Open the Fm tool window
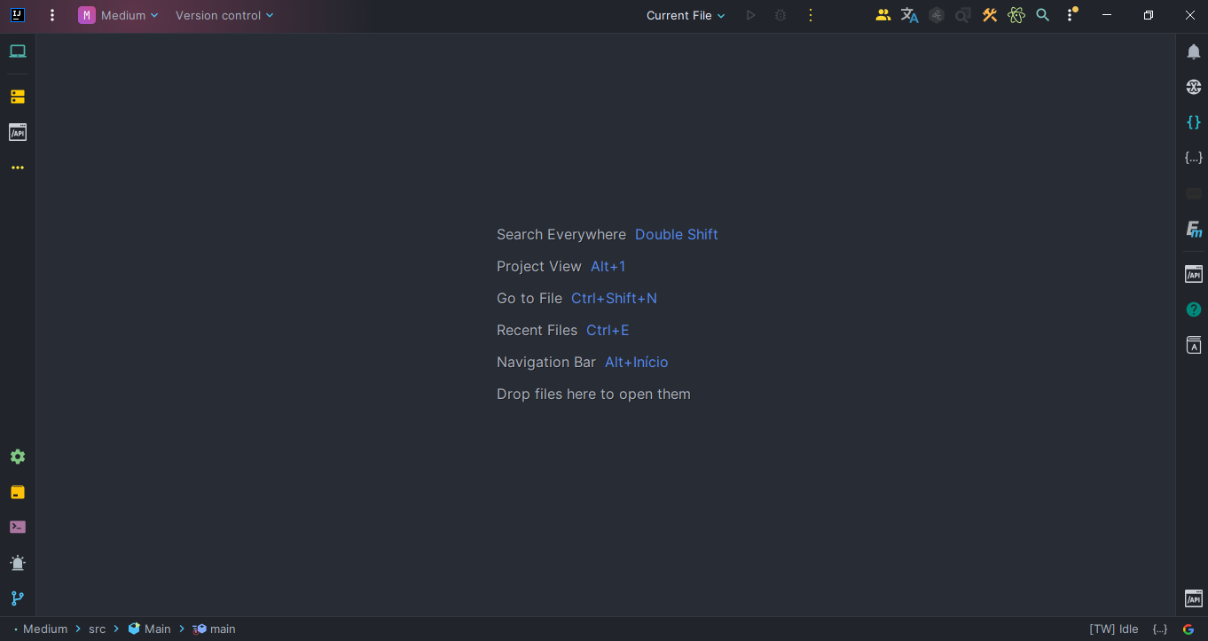This screenshot has width=1208, height=641. coord(1194,229)
